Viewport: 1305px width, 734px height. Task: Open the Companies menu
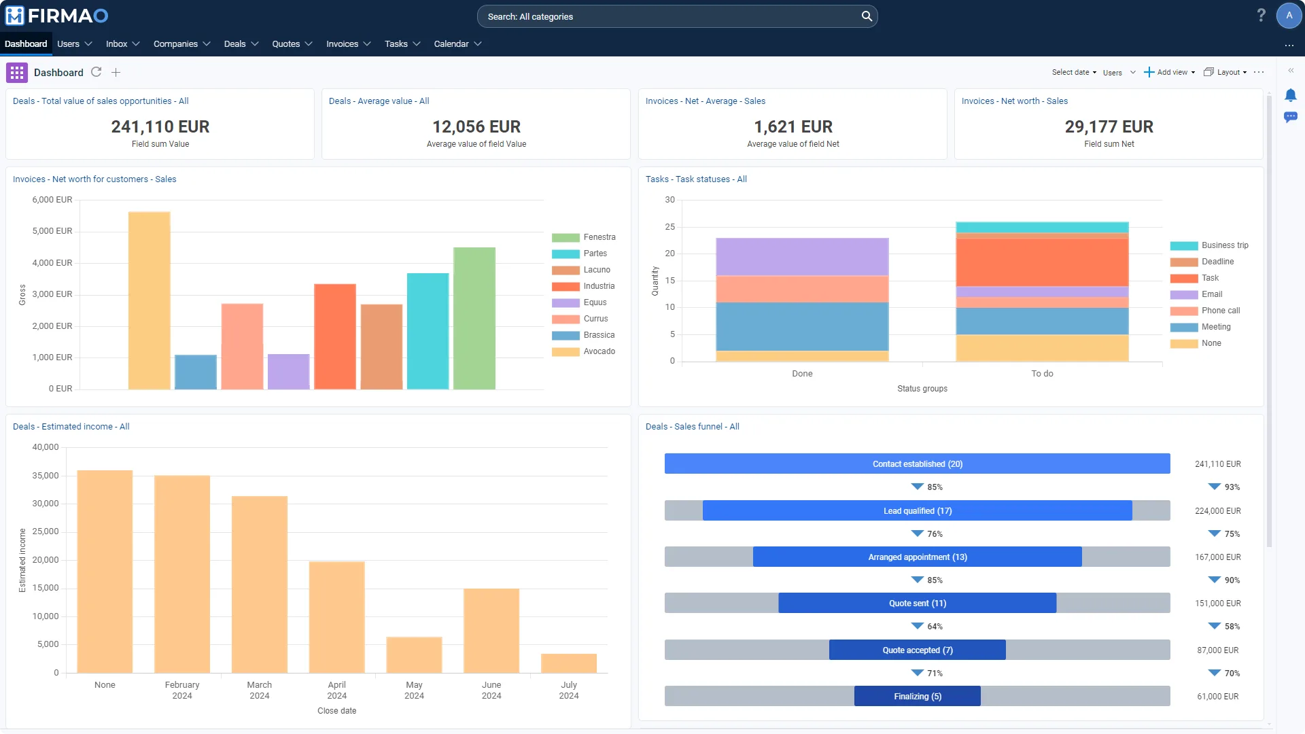coord(181,44)
